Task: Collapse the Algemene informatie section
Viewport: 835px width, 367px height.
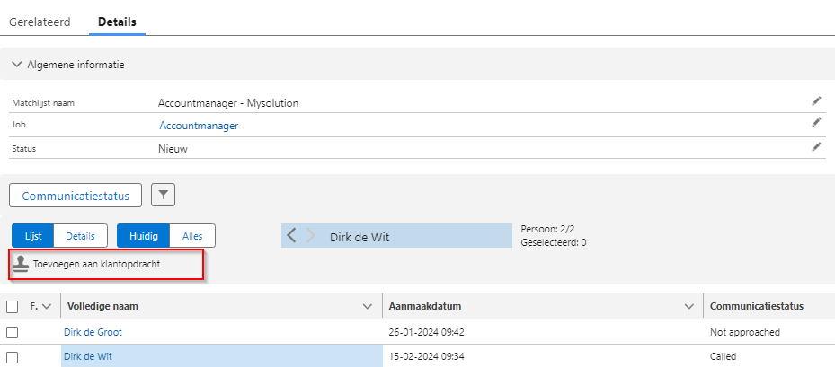Action: [17, 65]
